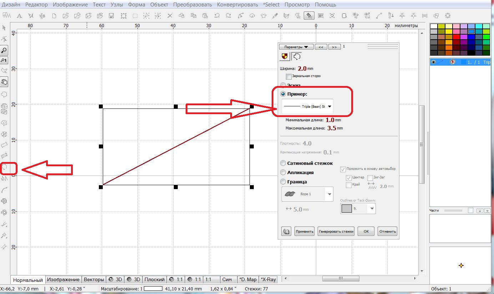Open the Triple (Bean) stitch dropdown
This screenshot has width=494, height=294.
click(307, 106)
